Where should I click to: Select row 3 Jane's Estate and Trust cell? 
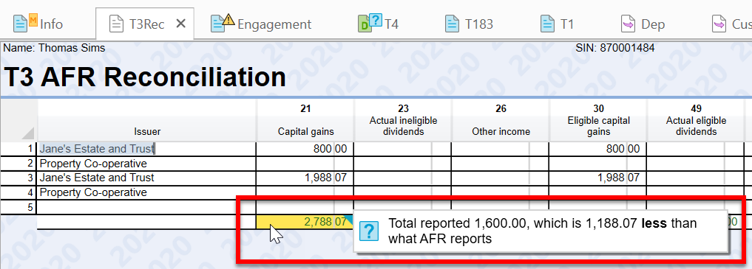[x=146, y=178]
